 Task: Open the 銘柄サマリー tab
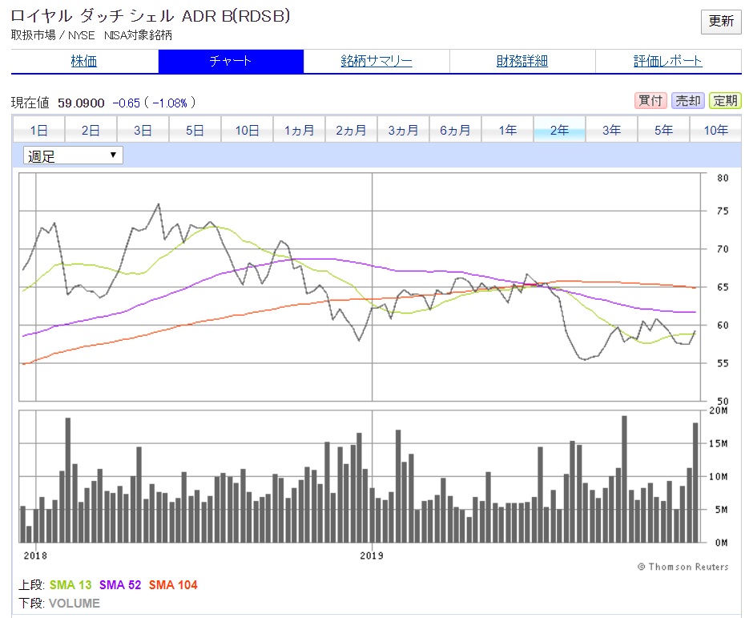point(377,61)
